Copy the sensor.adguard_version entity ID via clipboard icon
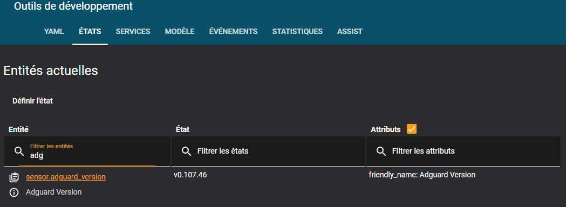Viewport: 566px width, 207px height. tap(14, 177)
